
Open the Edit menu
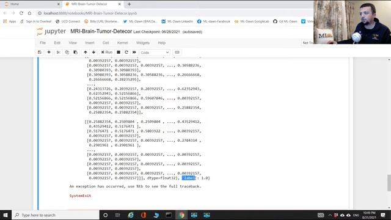point(57,43)
